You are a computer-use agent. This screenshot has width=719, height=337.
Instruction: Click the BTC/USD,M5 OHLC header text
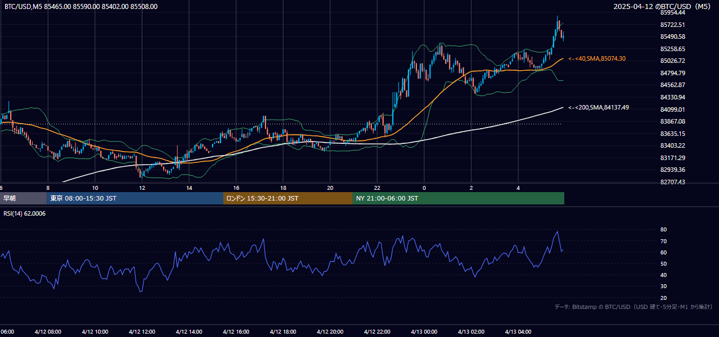[x=81, y=7]
